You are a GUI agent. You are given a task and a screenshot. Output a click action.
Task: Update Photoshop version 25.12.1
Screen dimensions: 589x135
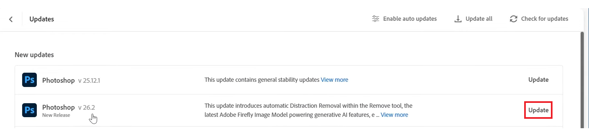click(538, 80)
